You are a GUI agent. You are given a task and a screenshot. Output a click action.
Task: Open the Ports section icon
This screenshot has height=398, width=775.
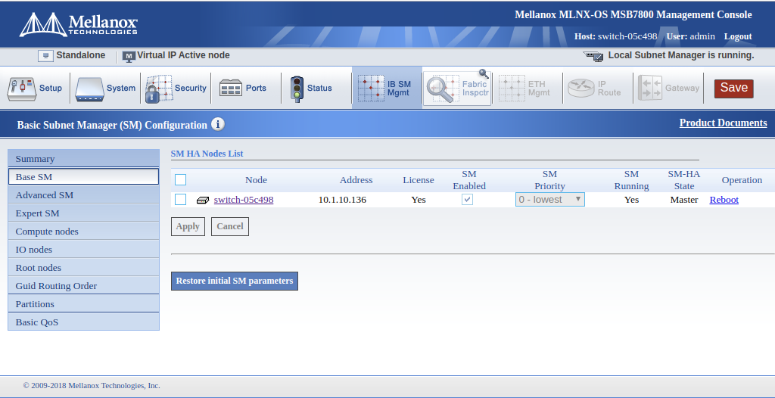pos(230,88)
